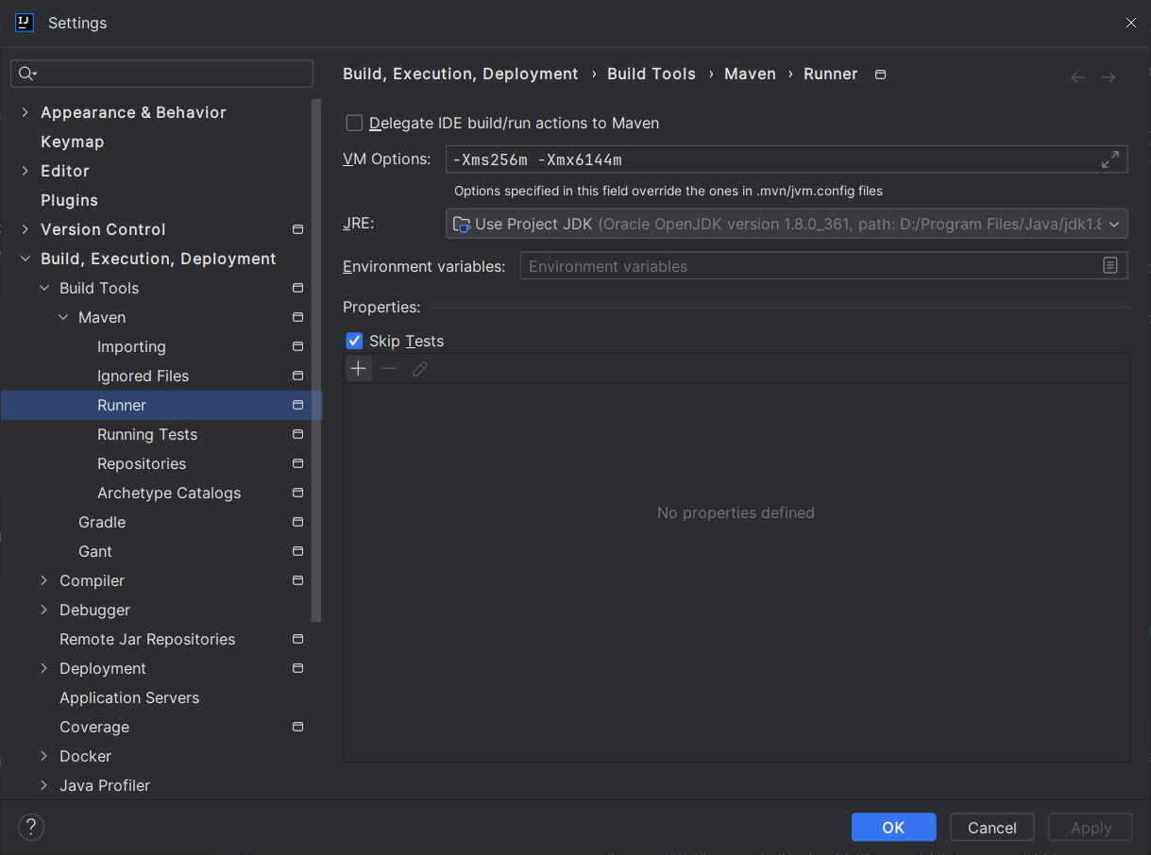Open the Environment variables list editor icon
The image size is (1151, 855).
pos(1110,266)
